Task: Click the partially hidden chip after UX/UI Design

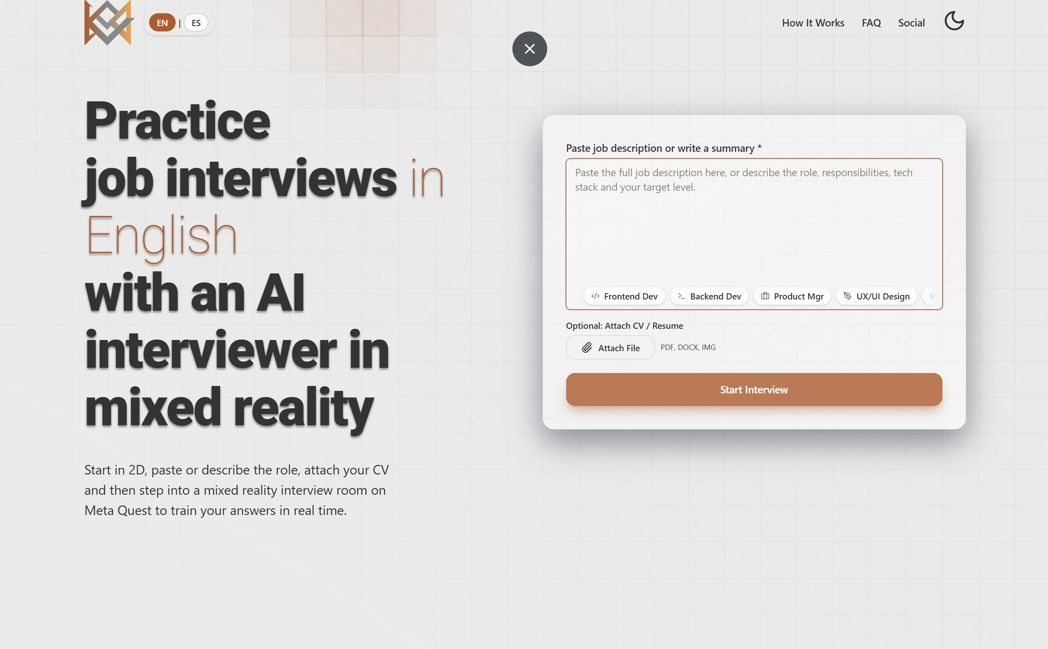Action: tap(932, 296)
